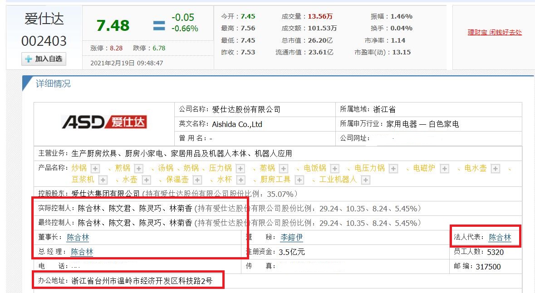Open the 总经理 陈合林 profile link
This screenshot has height=293, width=535.
(x=82, y=252)
